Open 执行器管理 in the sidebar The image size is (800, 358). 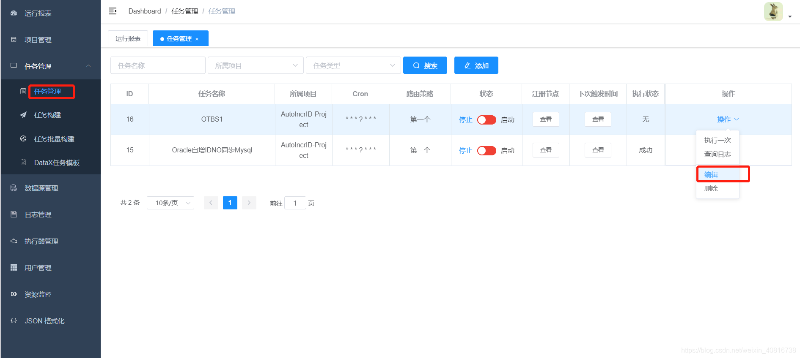[x=51, y=241]
